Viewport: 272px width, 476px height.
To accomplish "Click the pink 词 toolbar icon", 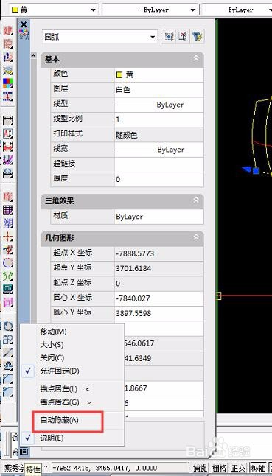I will [x=8, y=302].
